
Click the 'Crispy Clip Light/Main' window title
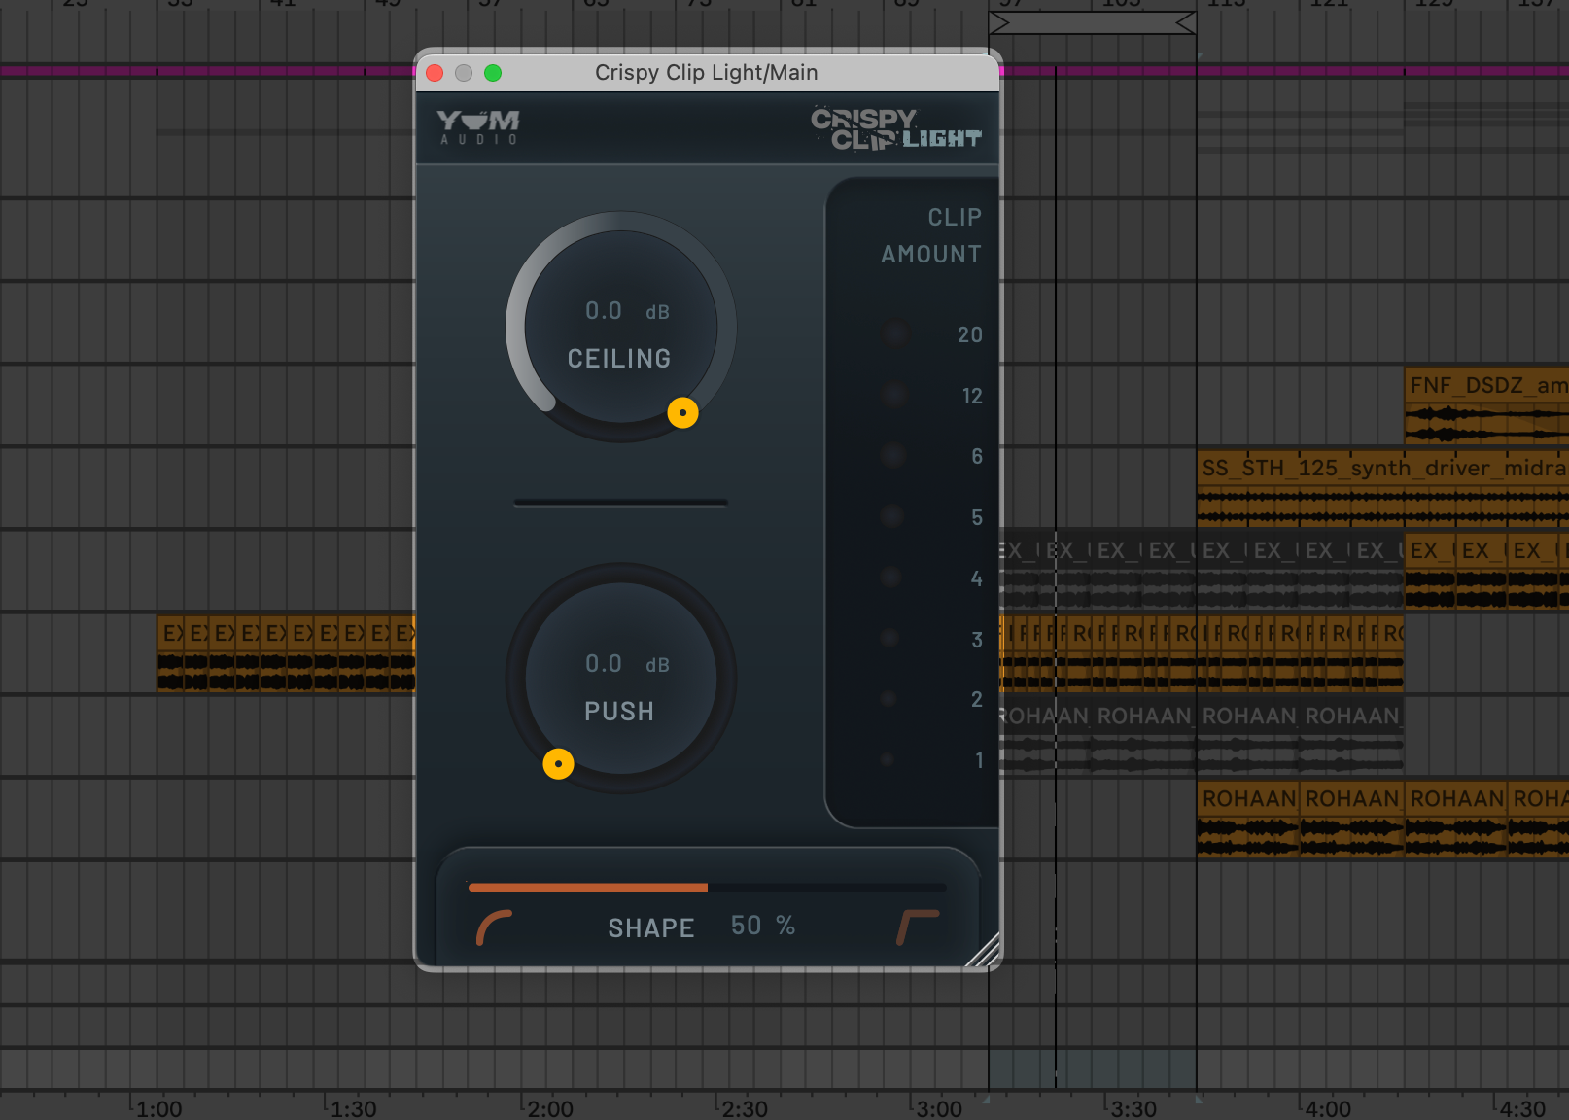(707, 73)
